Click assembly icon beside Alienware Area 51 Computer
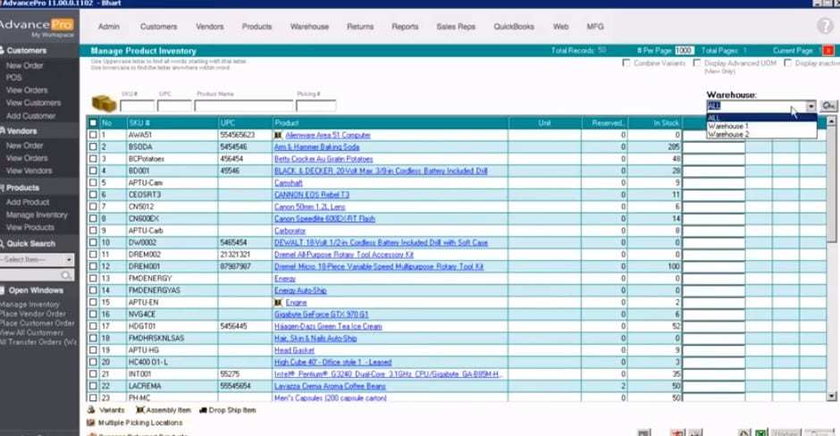Image resolution: width=840 pixels, height=436 pixels. click(279, 135)
